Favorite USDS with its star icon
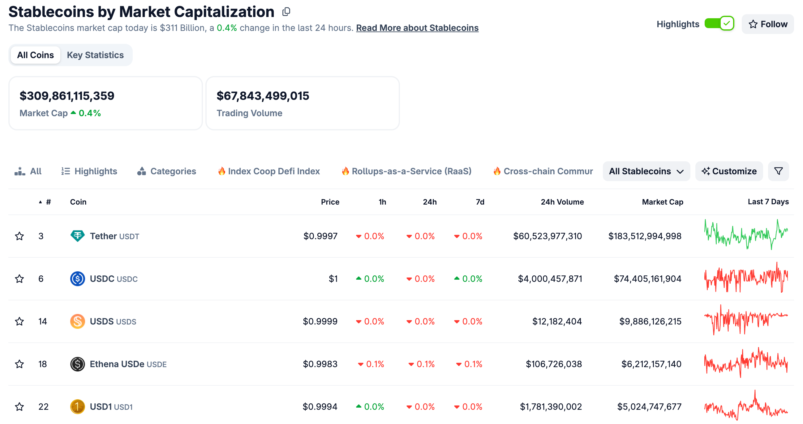Image resolution: width=803 pixels, height=424 pixels. click(x=19, y=321)
